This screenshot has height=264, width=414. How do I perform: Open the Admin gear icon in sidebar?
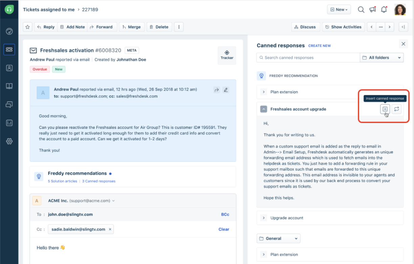pyautogui.click(x=9, y=141)
